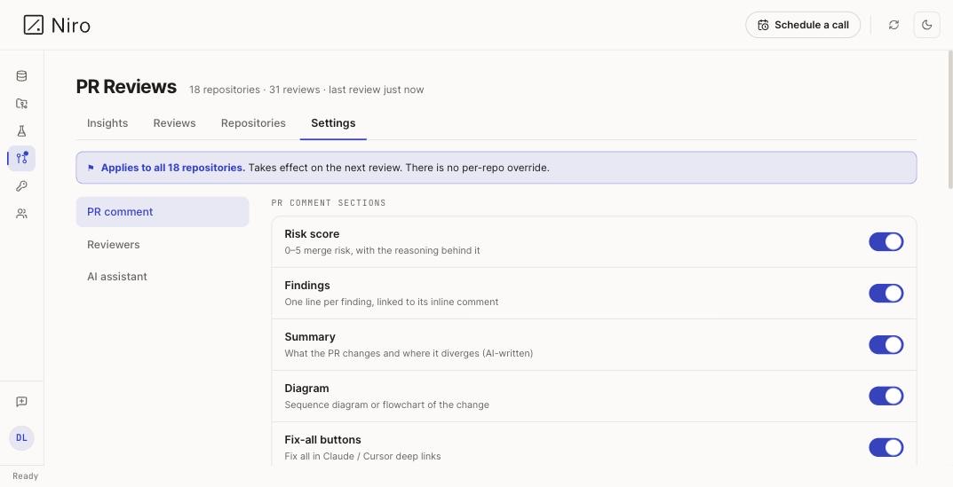Toggle the Diagram section off

[886, 396]
